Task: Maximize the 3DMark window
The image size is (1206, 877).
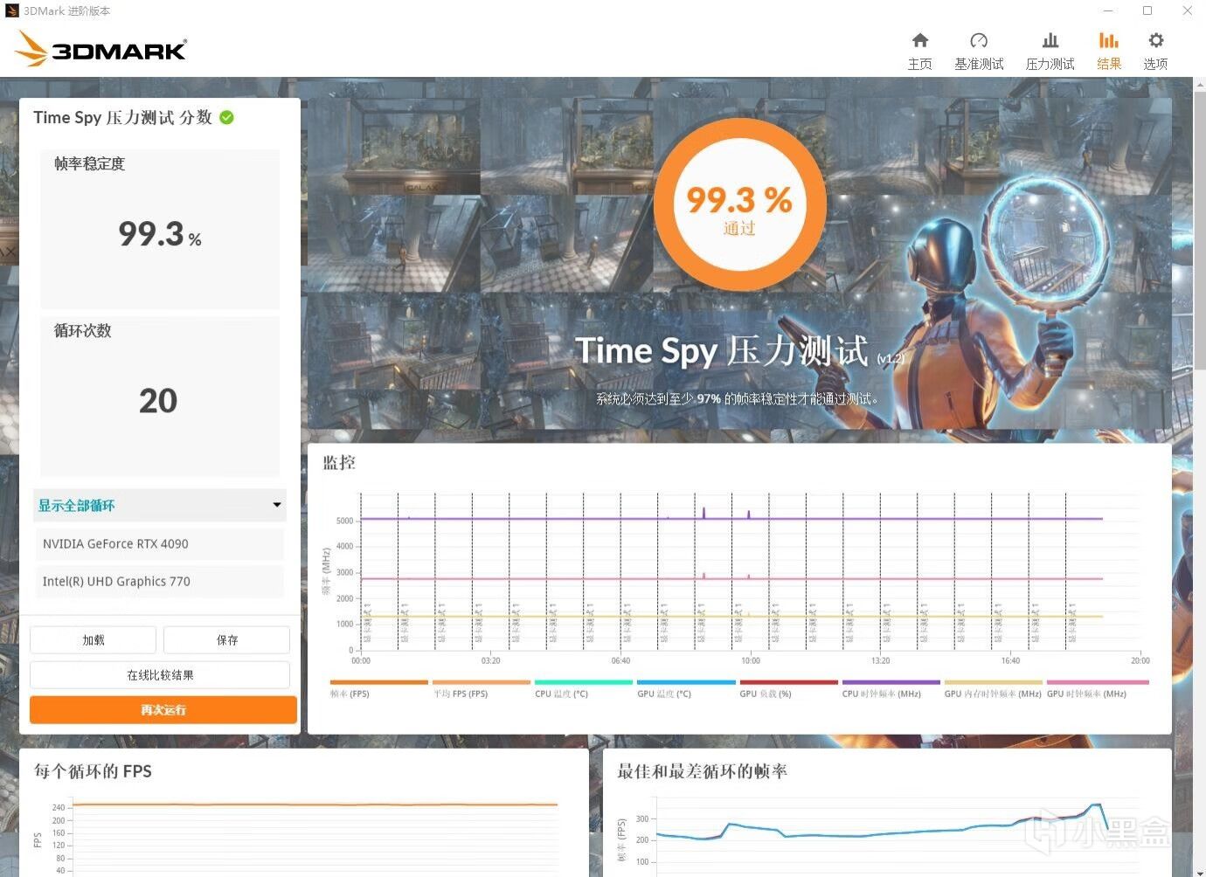Action: pos(1147,10)
